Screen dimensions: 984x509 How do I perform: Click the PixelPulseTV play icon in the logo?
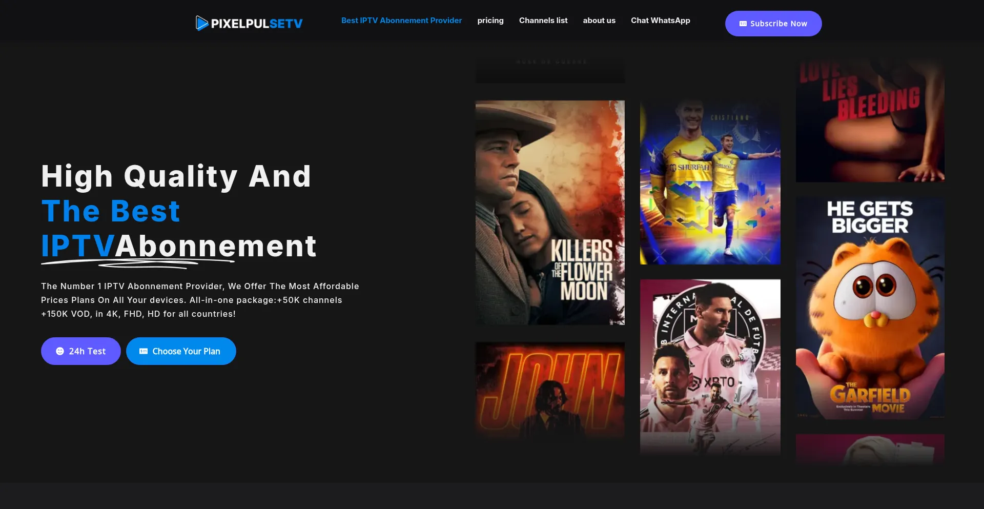(x=202, y=23)
